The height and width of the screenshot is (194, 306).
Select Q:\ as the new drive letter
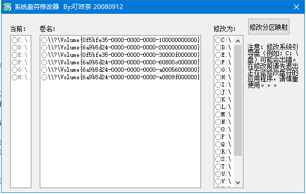point(223,144)
